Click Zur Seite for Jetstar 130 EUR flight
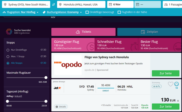Image resolution: width=182 pixels, height=112 pixels. (x=166, y=106)
